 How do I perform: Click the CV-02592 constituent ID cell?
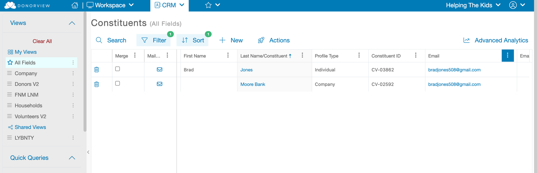tap(383, 84)
